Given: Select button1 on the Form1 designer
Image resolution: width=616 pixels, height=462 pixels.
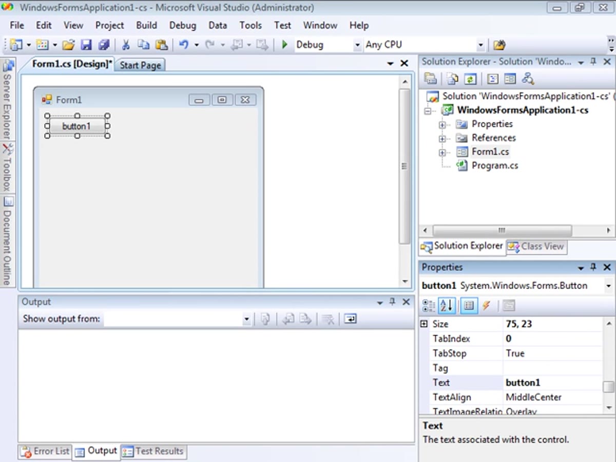Looking at the screenshot, I should (76, 126).
